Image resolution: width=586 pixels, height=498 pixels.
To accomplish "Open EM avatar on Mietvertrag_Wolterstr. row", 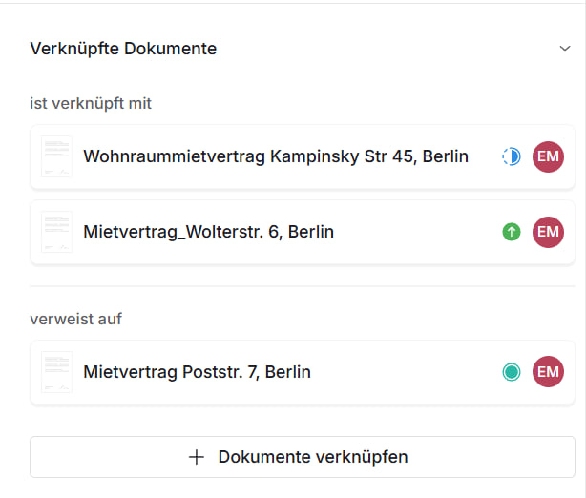I will [548, 232].
